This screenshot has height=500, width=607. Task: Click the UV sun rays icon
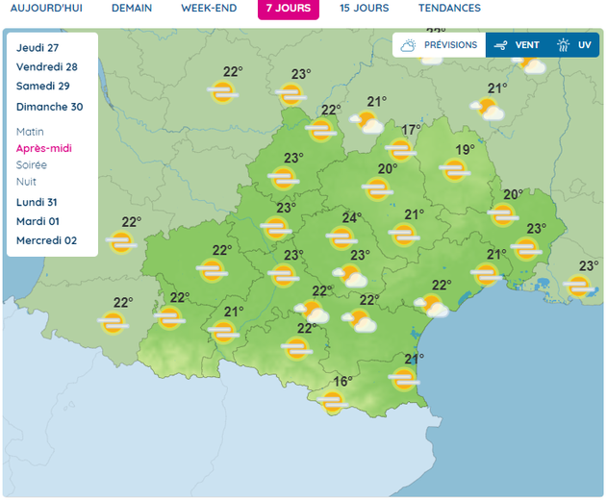[x=563, y=45]
